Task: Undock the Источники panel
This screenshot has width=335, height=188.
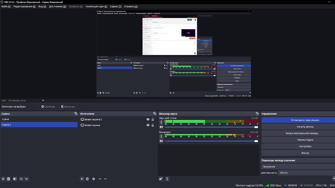Action: 154,114
